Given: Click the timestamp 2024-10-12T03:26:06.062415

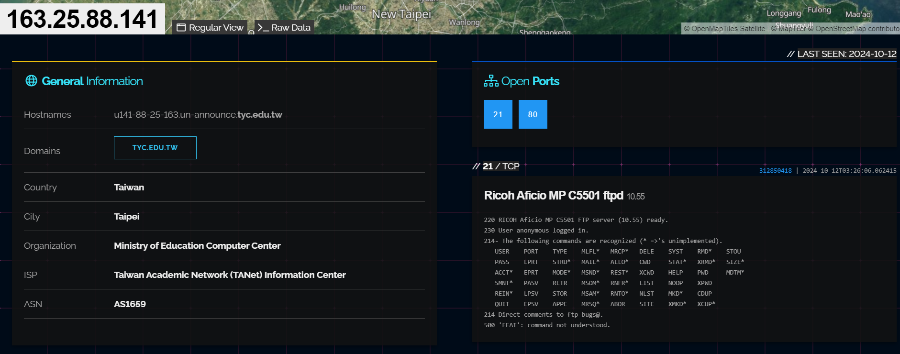Looking at the screenshot, I should coord(849,171).
